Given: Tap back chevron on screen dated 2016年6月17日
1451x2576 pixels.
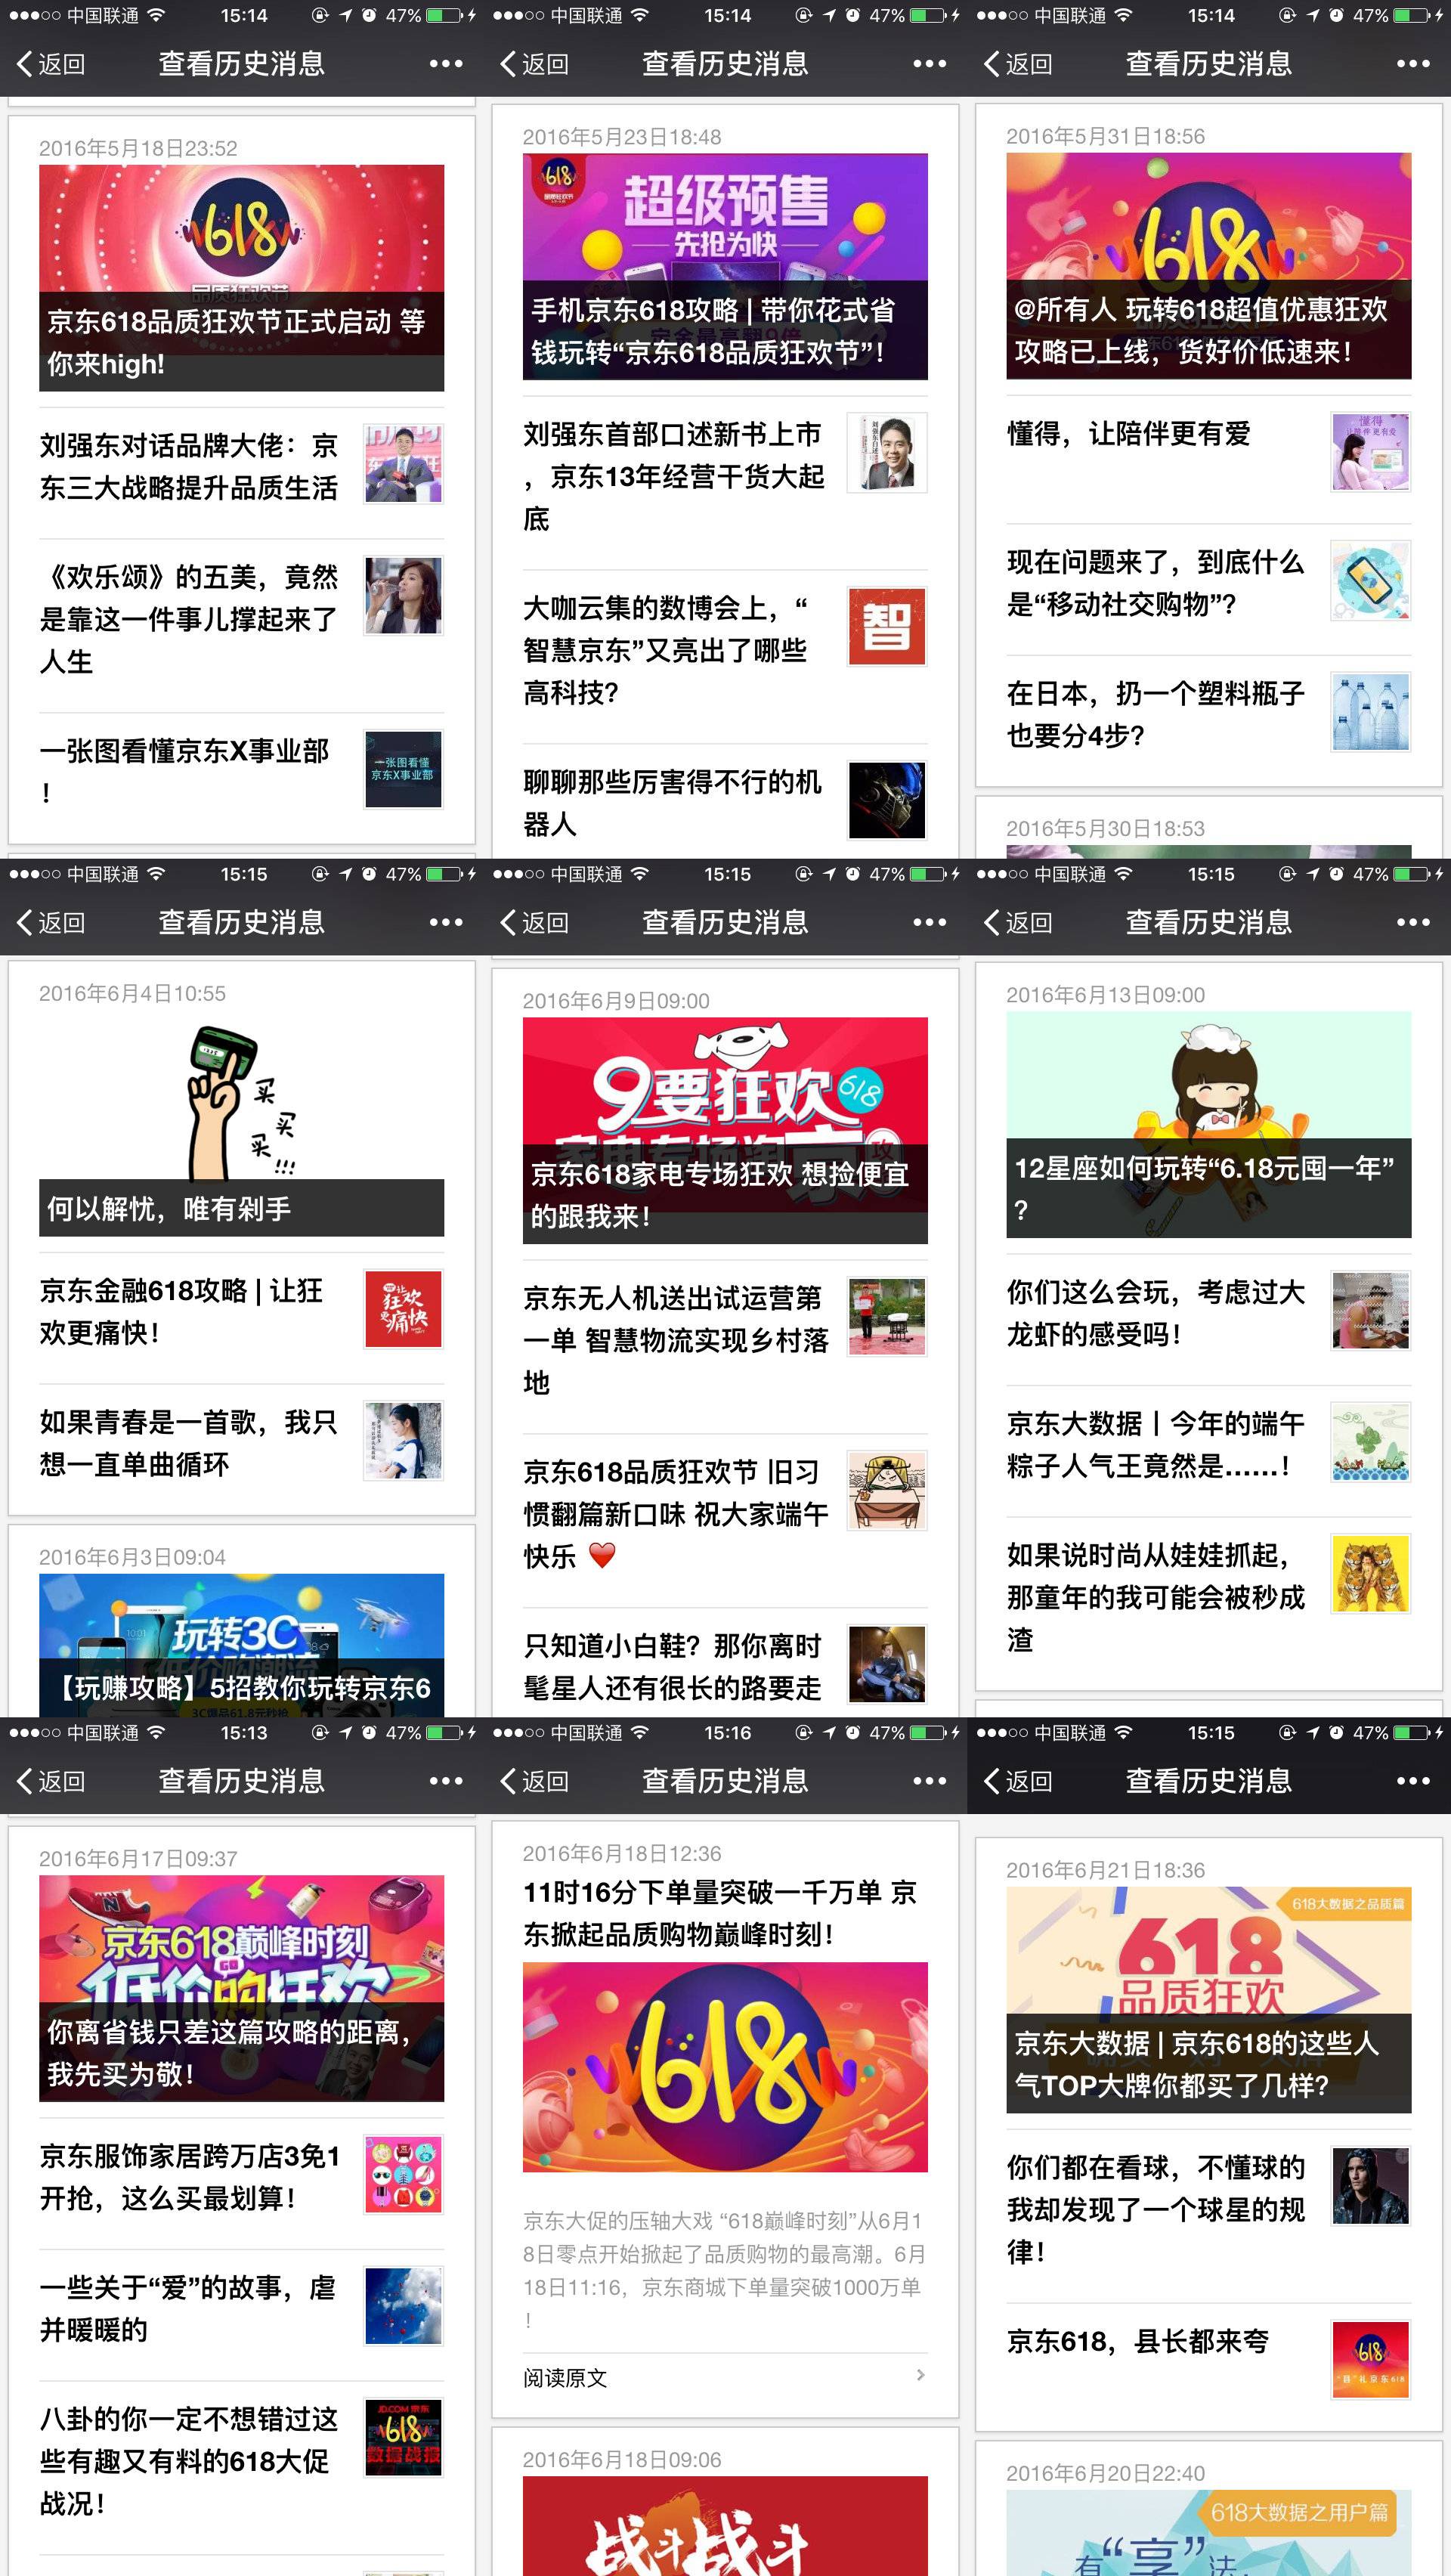Looking at the screenshot, I should pyautogui.click(x=24, y=1781).
